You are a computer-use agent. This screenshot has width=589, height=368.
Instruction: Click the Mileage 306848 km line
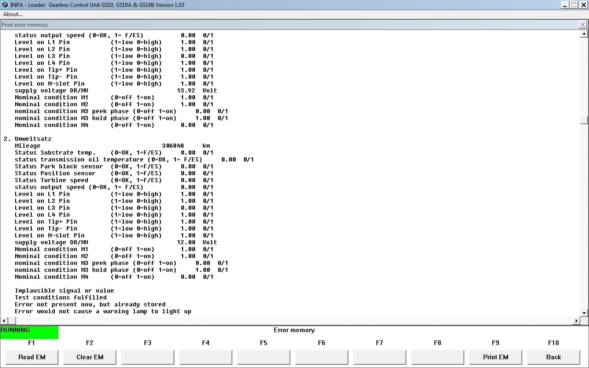(x=112, y=145)
